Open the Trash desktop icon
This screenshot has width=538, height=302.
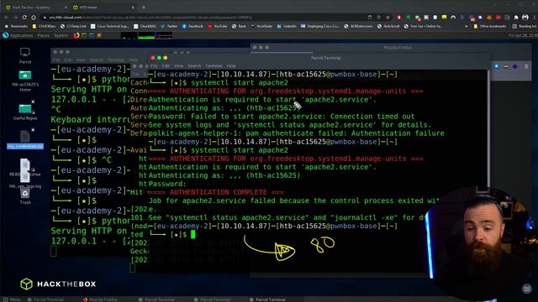tap(25, 197)
